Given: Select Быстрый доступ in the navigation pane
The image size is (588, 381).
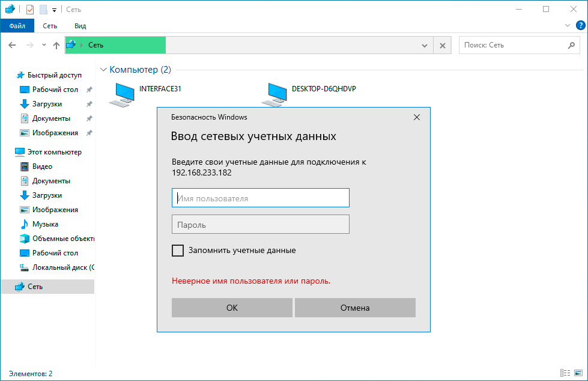Looking at the screenshot, I should [x=55, y=75].
